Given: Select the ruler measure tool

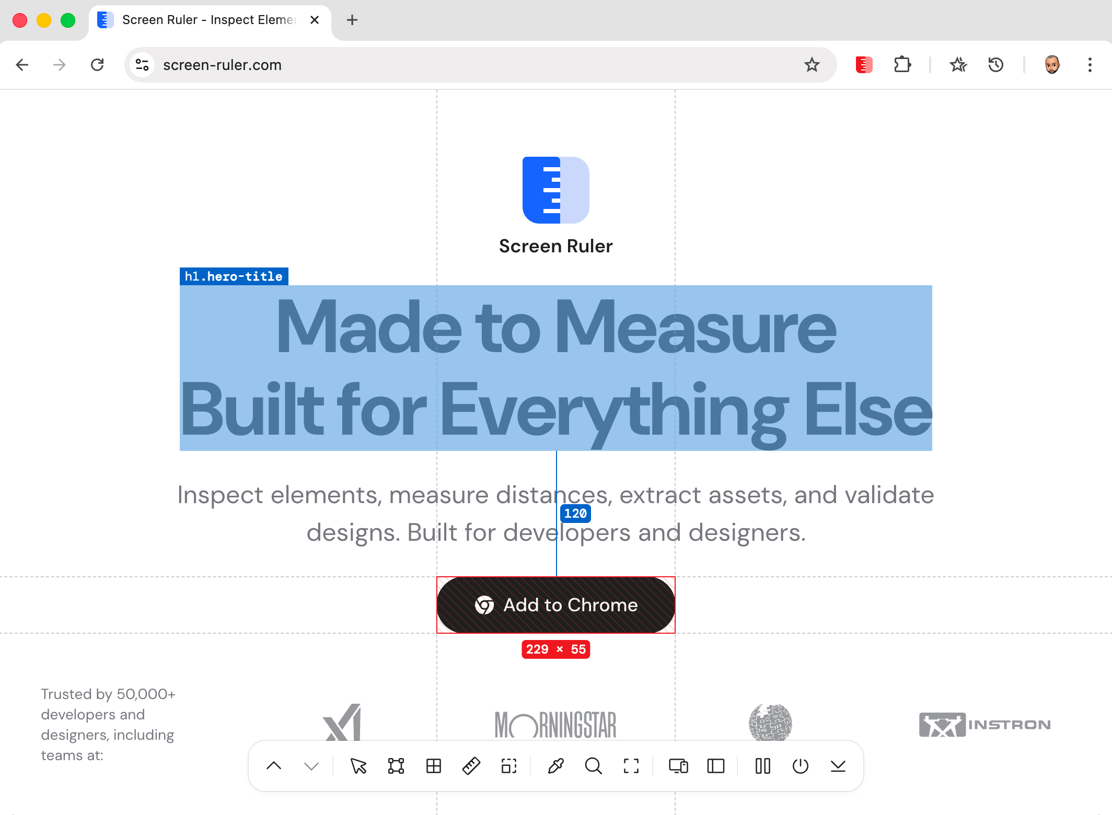Looking at the screenshot, I should click(x=471, y=766).
